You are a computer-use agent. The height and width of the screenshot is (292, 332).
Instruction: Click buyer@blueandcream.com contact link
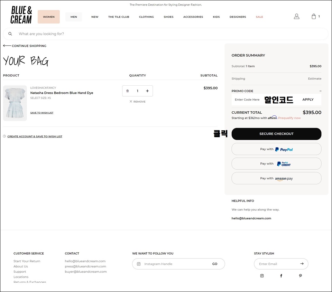[x=86, y=272]
